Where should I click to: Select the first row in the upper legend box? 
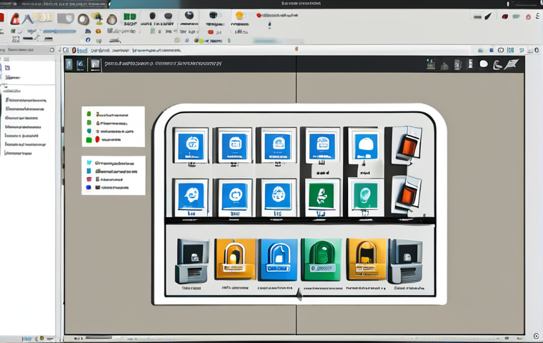(109, 114)
